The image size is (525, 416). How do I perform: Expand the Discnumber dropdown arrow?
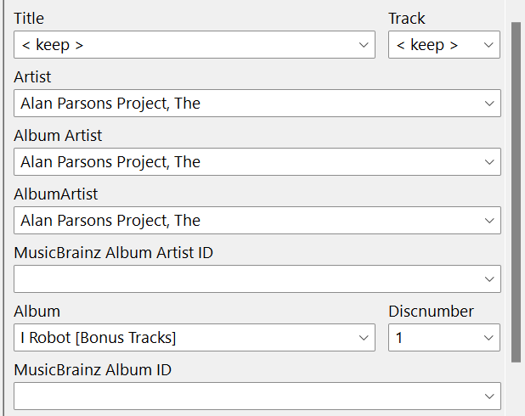pyautogui.click(x=488, y=337)
